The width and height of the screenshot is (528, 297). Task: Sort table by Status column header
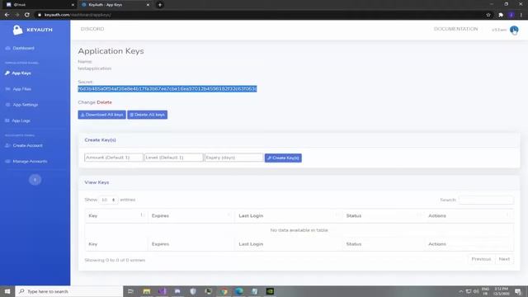pyautogui.click(x=383, y=215)
